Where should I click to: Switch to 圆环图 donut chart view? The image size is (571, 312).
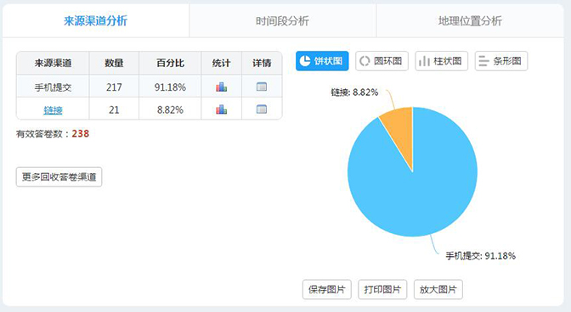382,61
